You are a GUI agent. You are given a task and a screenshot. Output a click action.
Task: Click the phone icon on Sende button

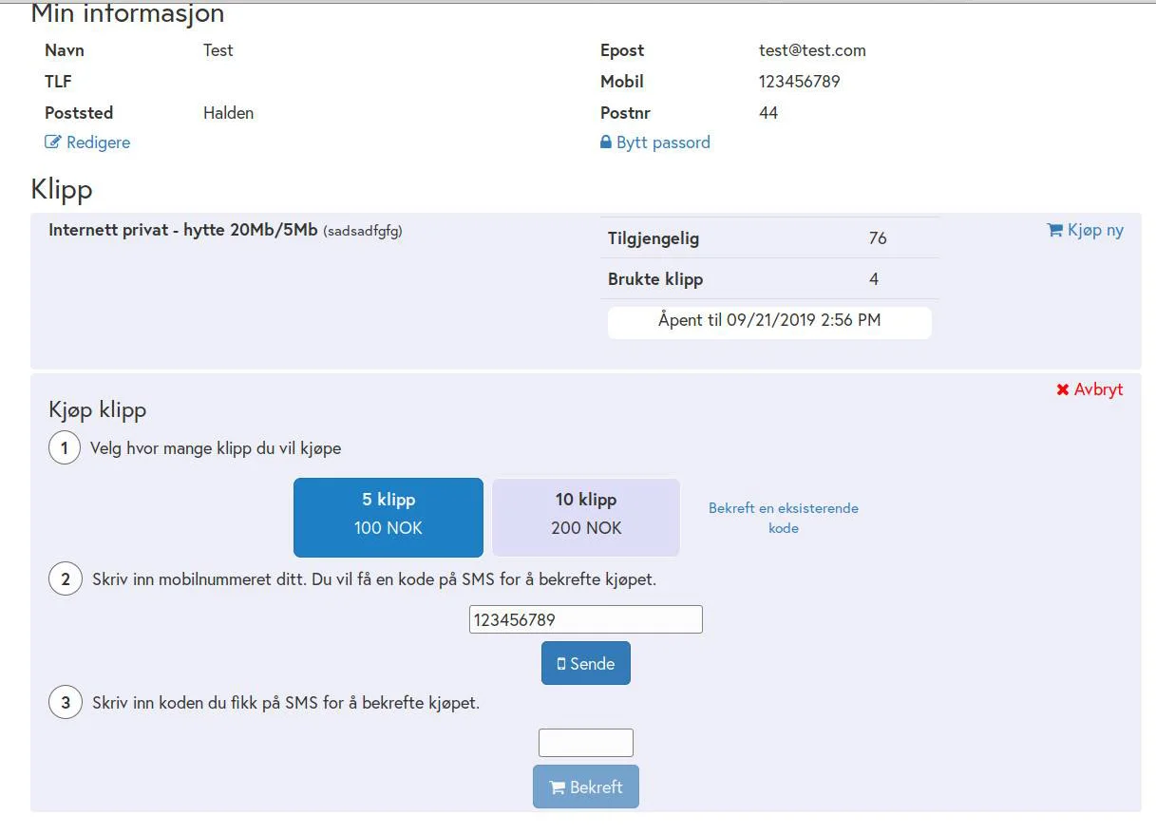pos(561,664)
